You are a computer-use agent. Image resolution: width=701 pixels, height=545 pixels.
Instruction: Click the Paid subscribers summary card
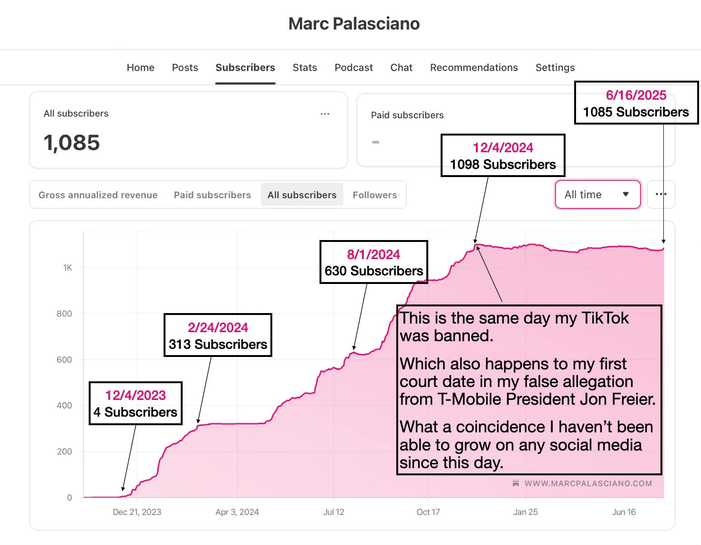(x=516, y=130)
